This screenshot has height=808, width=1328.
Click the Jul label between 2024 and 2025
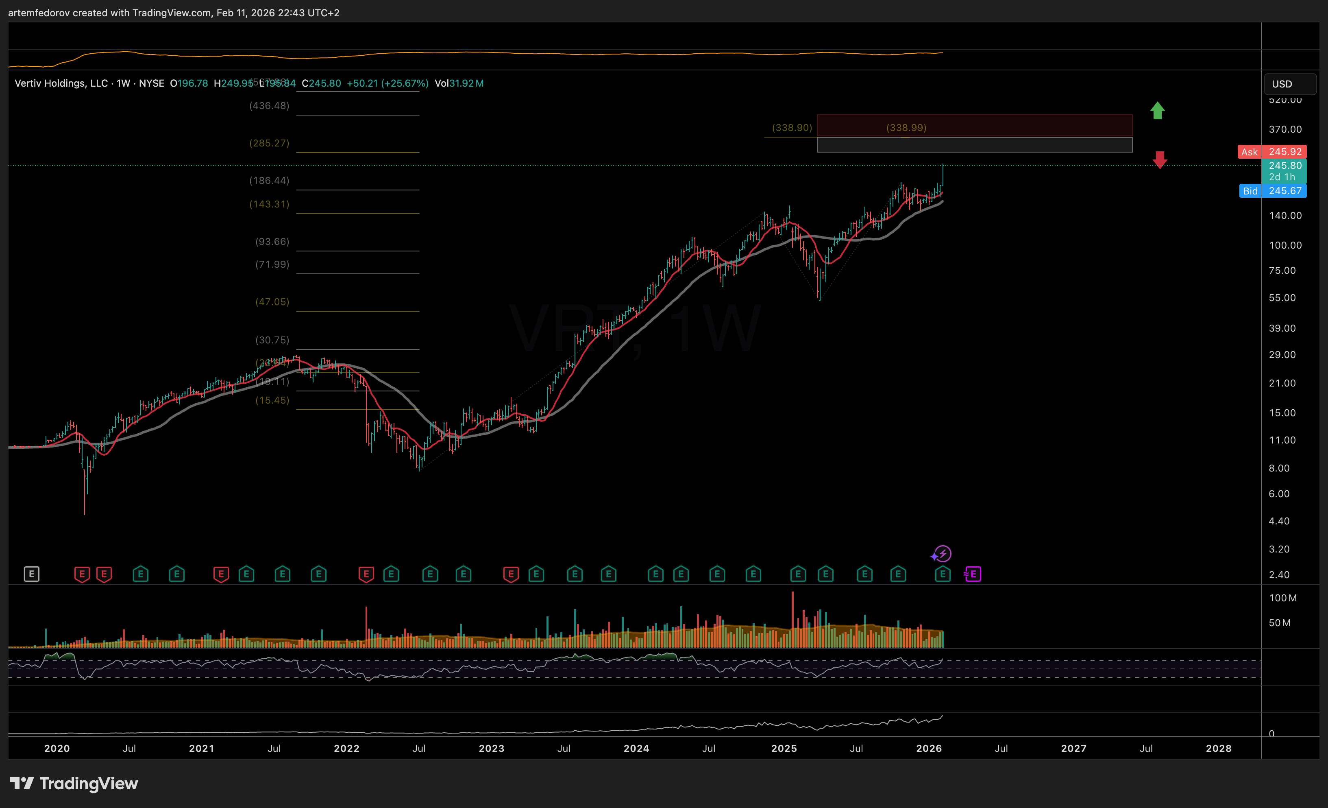[x=709, y=748]
